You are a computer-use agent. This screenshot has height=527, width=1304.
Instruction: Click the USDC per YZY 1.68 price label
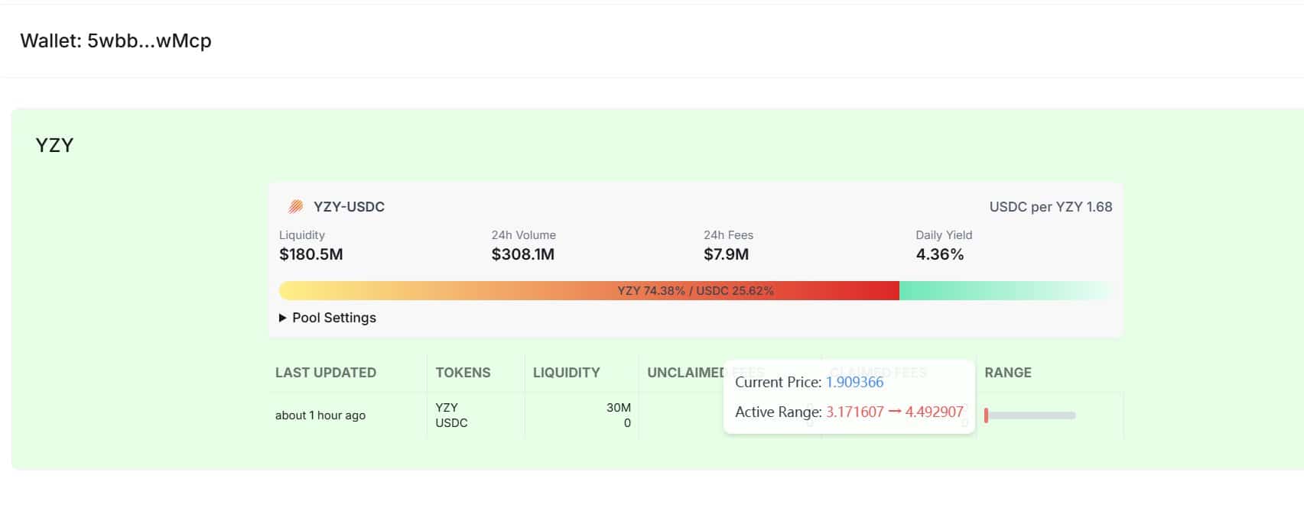point(1050,207)
